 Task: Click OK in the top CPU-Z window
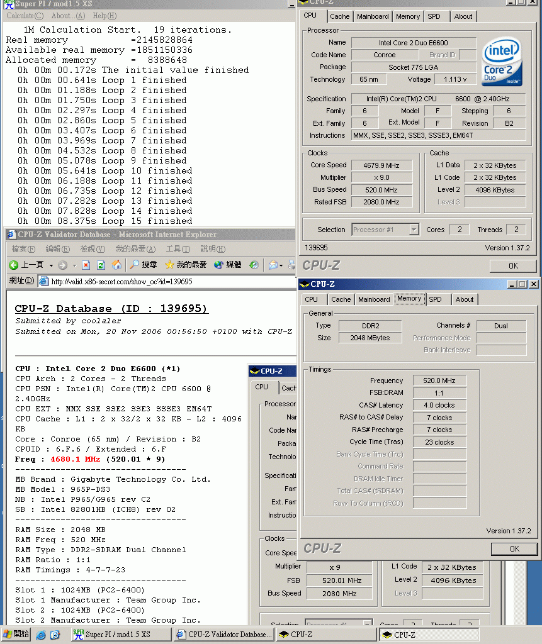(513, 266)
